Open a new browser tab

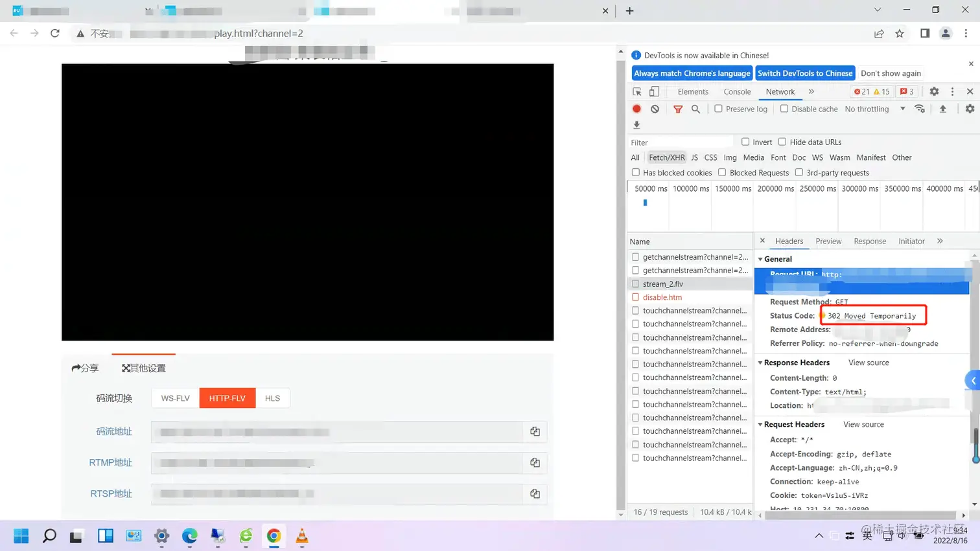pos(629,11)
